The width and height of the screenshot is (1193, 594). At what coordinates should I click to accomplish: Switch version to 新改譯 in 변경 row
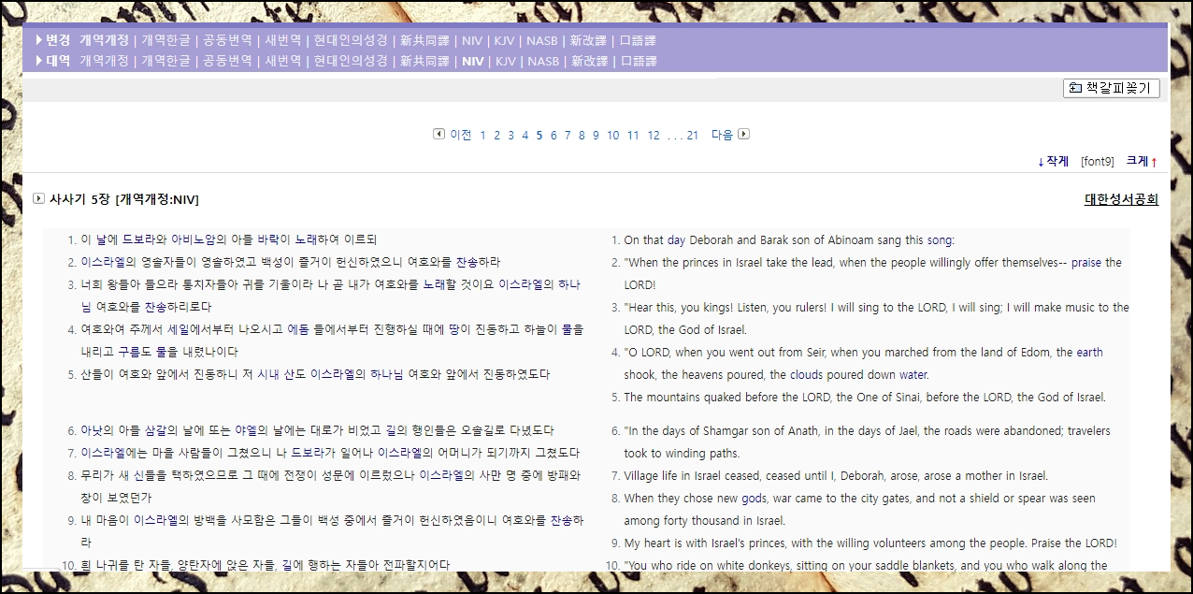tap(589, 40)
